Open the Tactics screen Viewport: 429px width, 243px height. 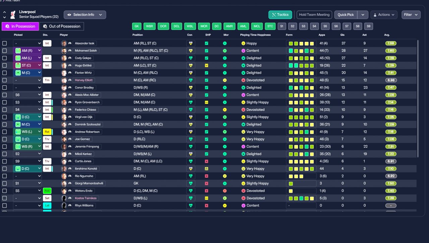[280, 15]
